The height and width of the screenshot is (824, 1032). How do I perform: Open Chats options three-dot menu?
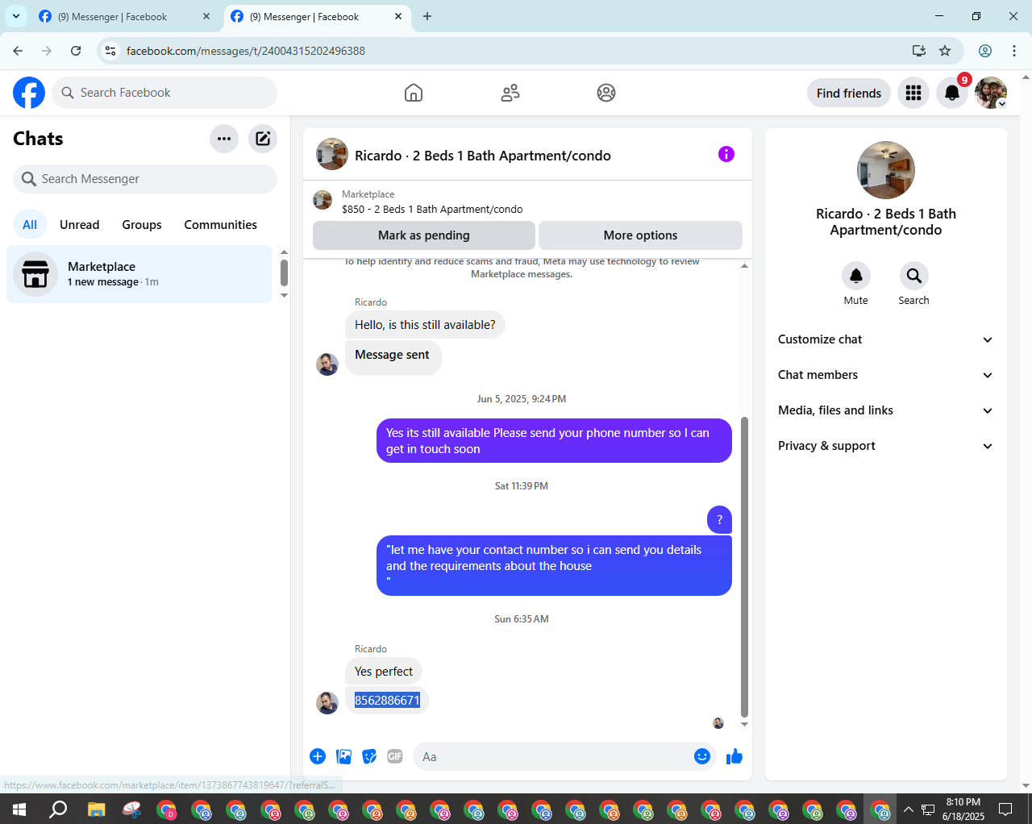point(224,139)
